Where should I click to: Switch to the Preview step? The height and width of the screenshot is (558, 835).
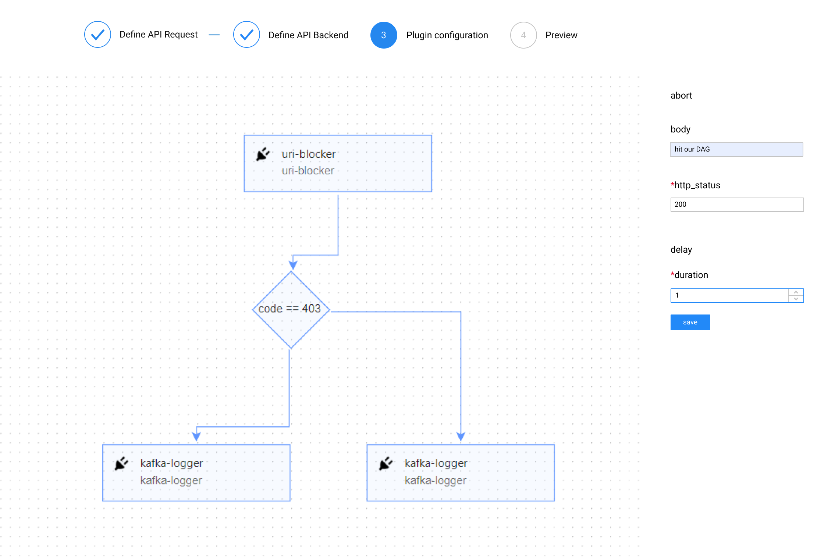pyautogui.click(x=561, y=35)
